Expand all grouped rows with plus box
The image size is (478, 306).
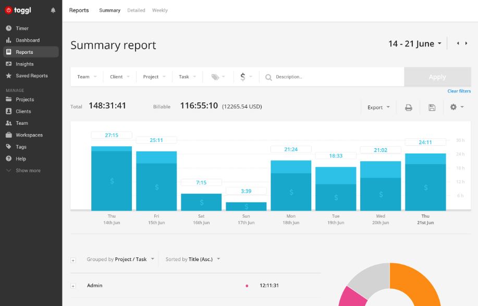[73, 260]
